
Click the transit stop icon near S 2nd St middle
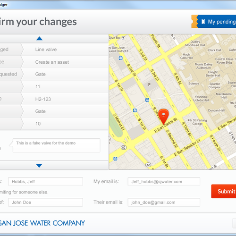click(x=147, y=100)
